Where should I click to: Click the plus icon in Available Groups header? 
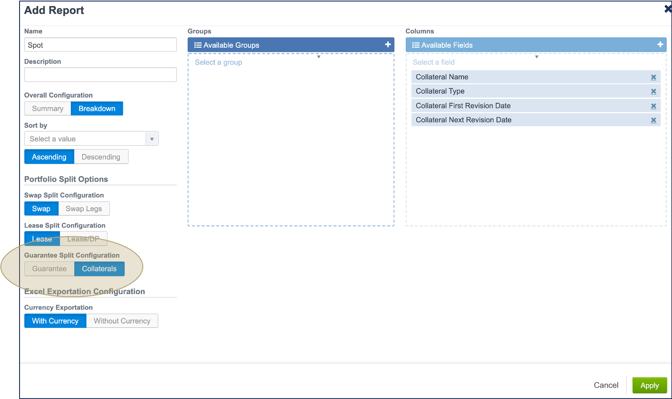[388, 45]
